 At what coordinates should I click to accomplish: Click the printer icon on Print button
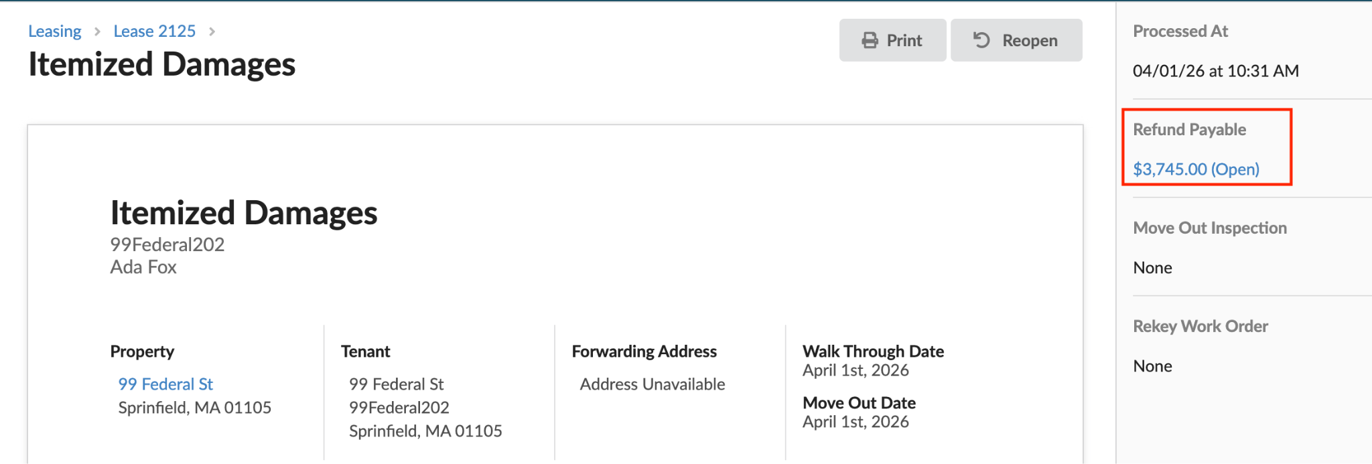[870, 41]
